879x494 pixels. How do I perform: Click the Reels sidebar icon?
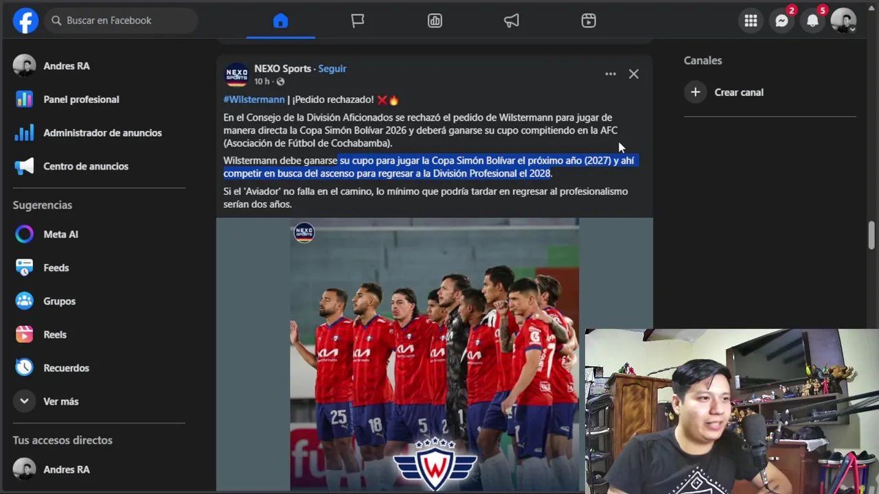[24, 335]
